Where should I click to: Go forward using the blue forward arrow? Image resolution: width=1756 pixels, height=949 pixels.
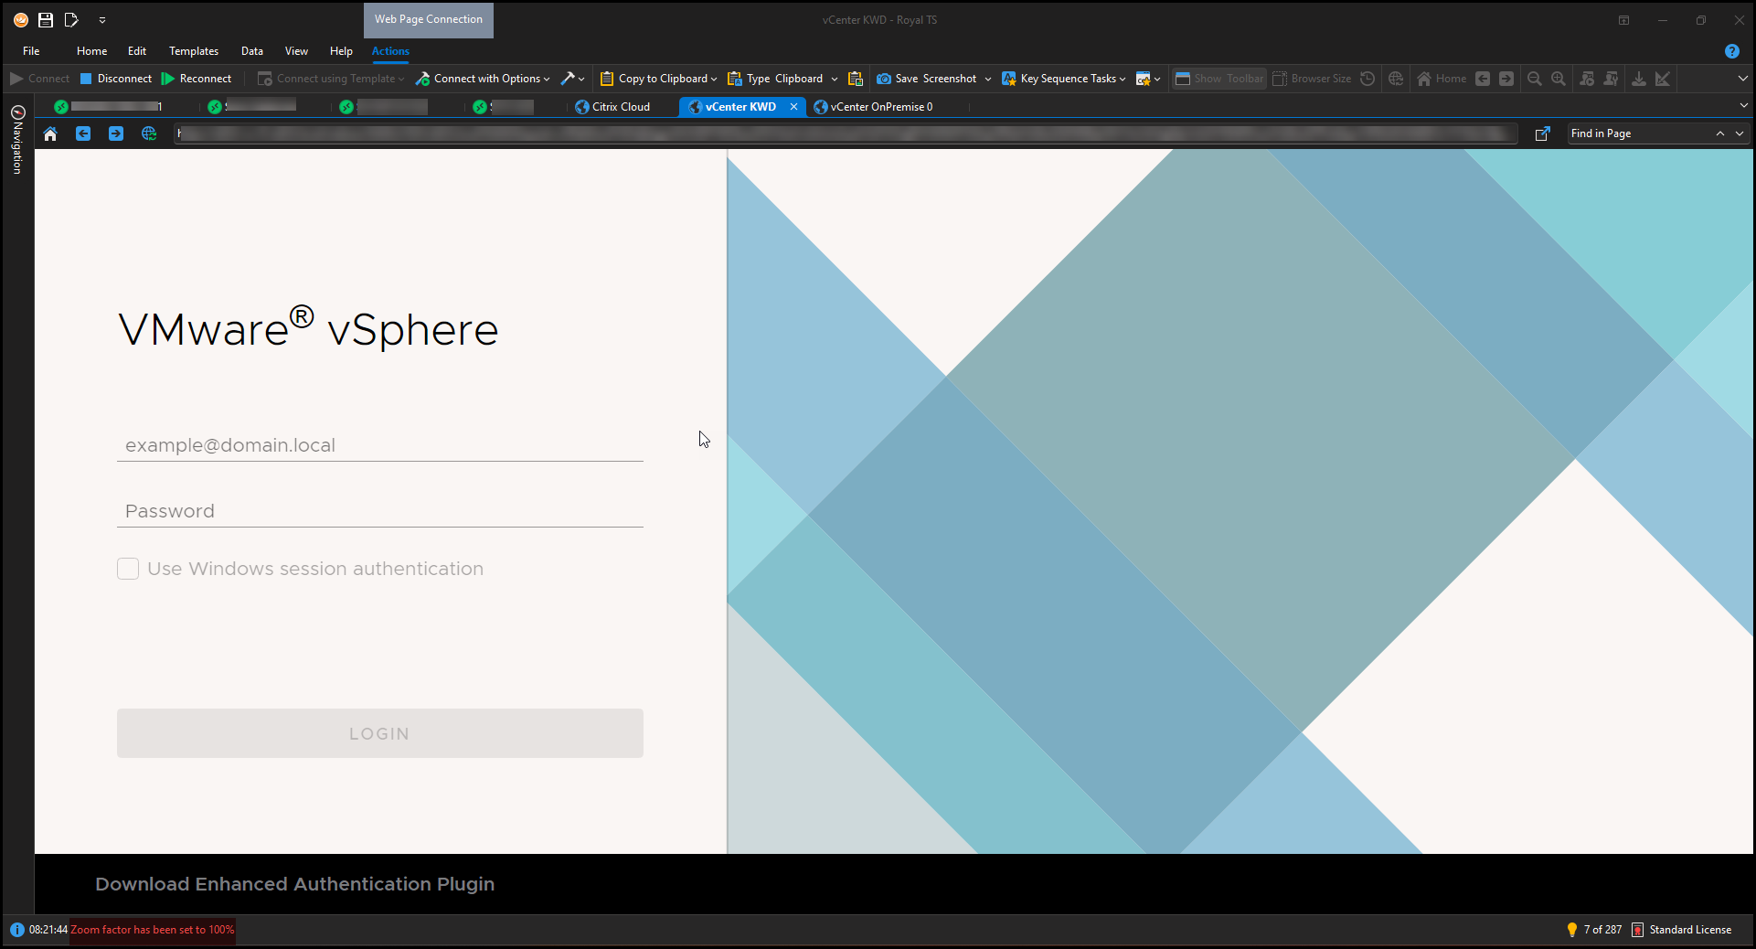pyautogui.click(x=116, y=133)
